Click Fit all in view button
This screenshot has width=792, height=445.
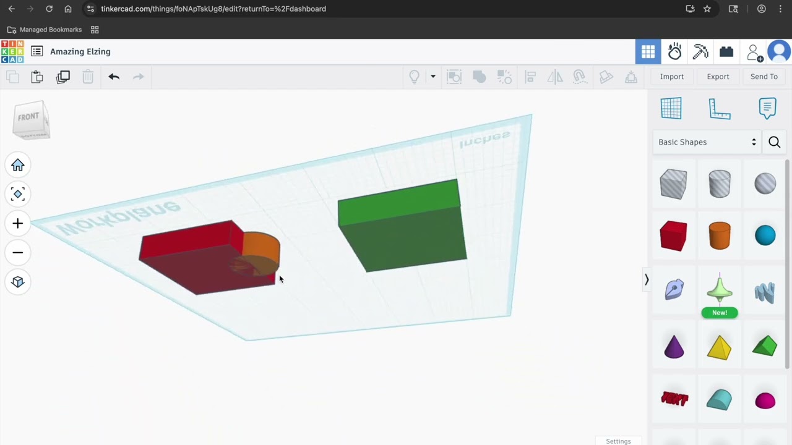pyautogui.click(x=17, y=194)
